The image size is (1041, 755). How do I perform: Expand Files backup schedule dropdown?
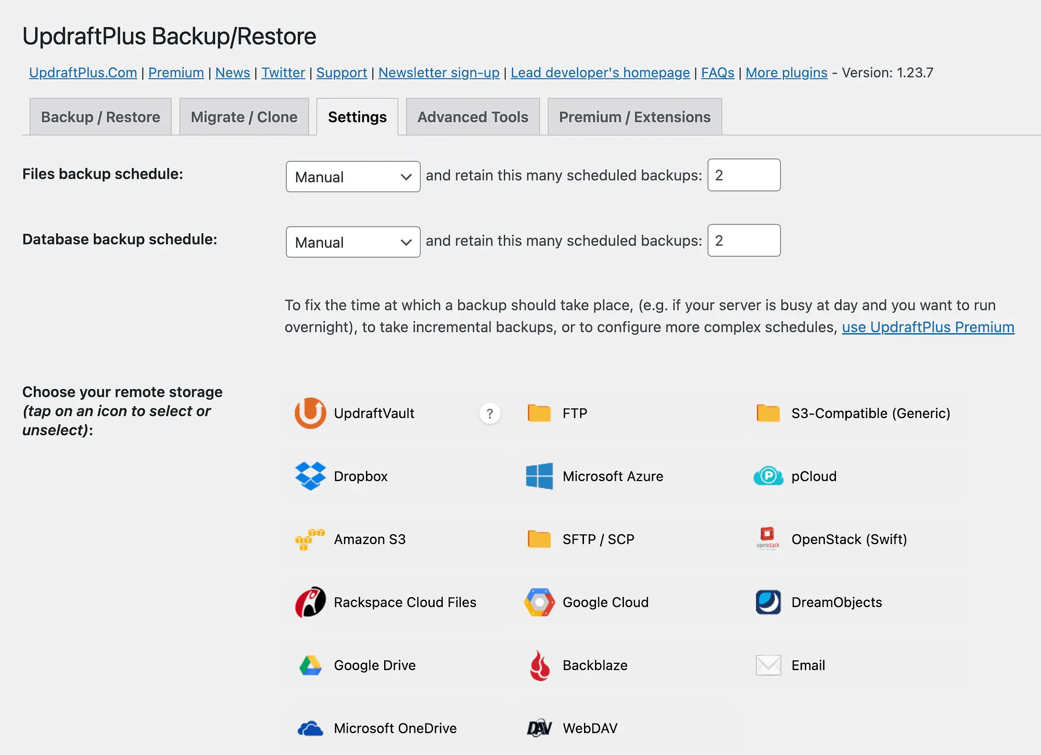(353, 175)
